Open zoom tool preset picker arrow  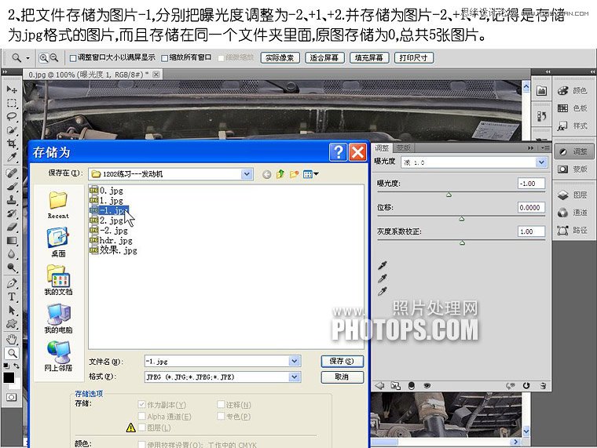tap(27, 58)
